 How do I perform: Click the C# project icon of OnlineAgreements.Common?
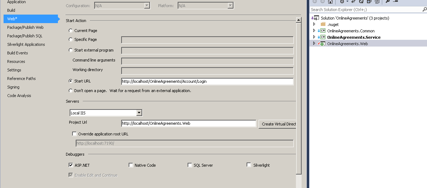[x=323, y=31]
